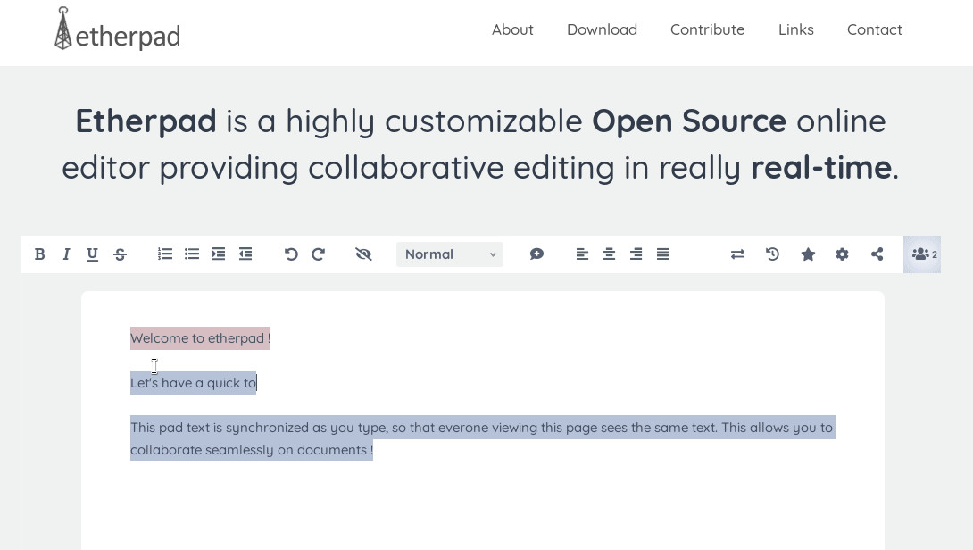Go to the Contribute page
973x550 pixels.
pos(707,29)
